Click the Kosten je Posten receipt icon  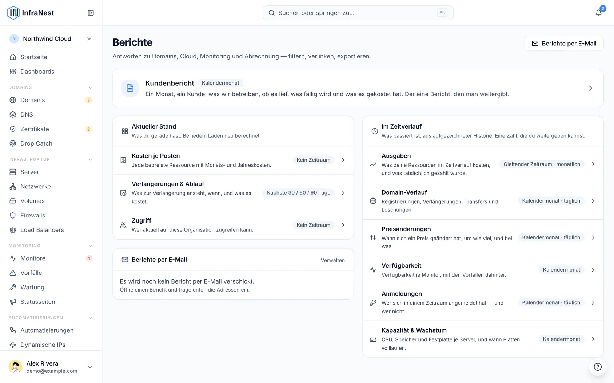tap(123, 160)
